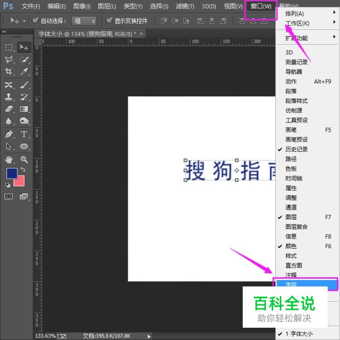Select the Gradient tool

(24, 109)
